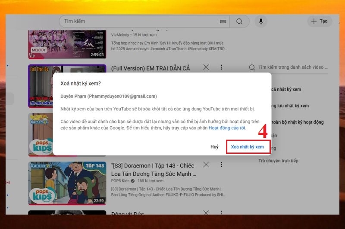Image resolution: width=345 pixels, height=229 pixels.
Task: Click the Tạo create button
Action: [320, 21]
